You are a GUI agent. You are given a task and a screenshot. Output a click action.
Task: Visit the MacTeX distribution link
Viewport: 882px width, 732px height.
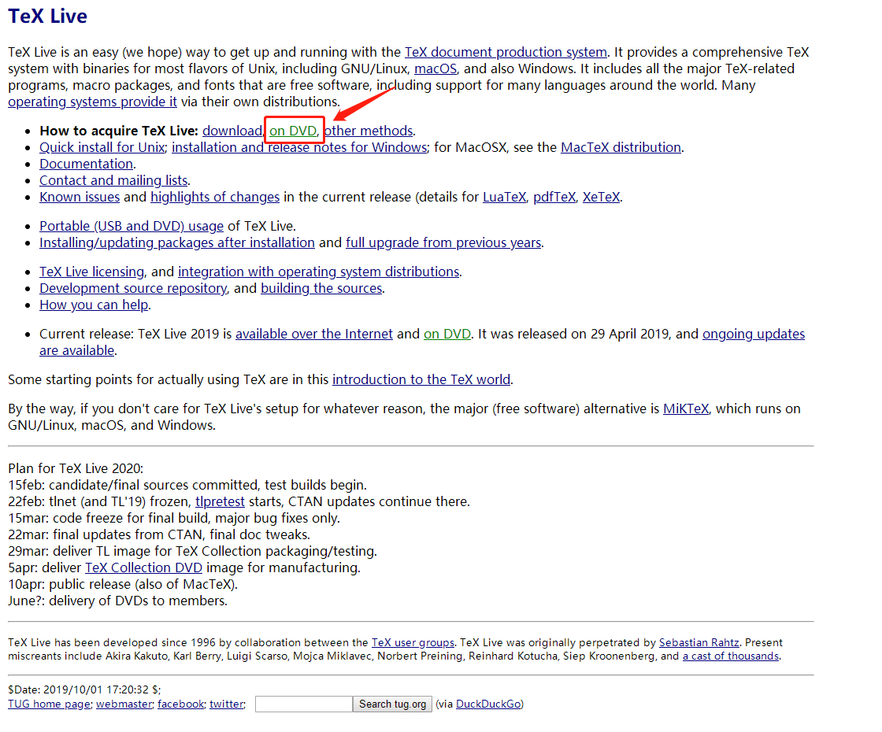[x=621, y=147]
